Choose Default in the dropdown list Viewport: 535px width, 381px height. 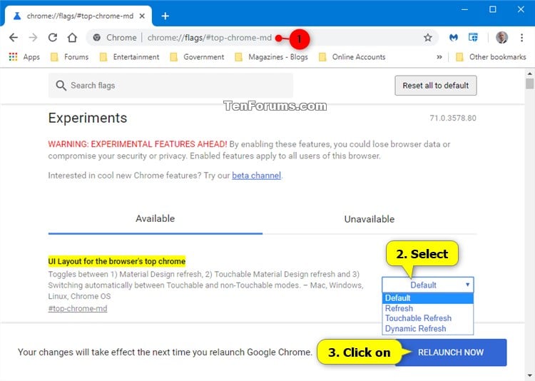tap(428, 298)
